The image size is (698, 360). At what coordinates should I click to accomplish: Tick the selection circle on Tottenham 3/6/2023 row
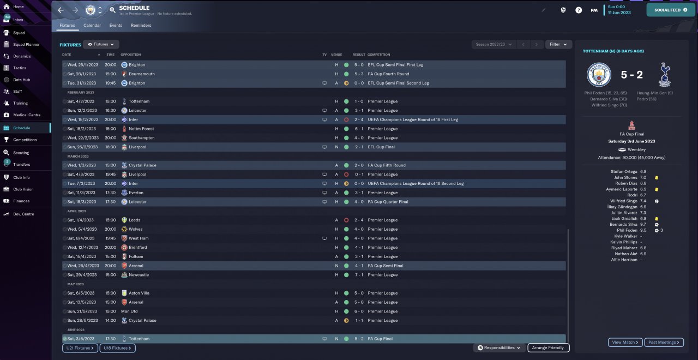pos(65,339)
